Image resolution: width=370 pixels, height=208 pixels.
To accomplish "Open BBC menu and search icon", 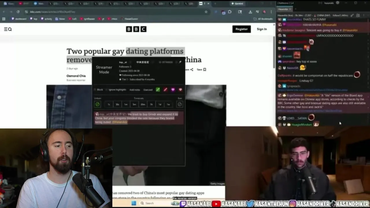I will pyautogui.click(x=8, y=29).
